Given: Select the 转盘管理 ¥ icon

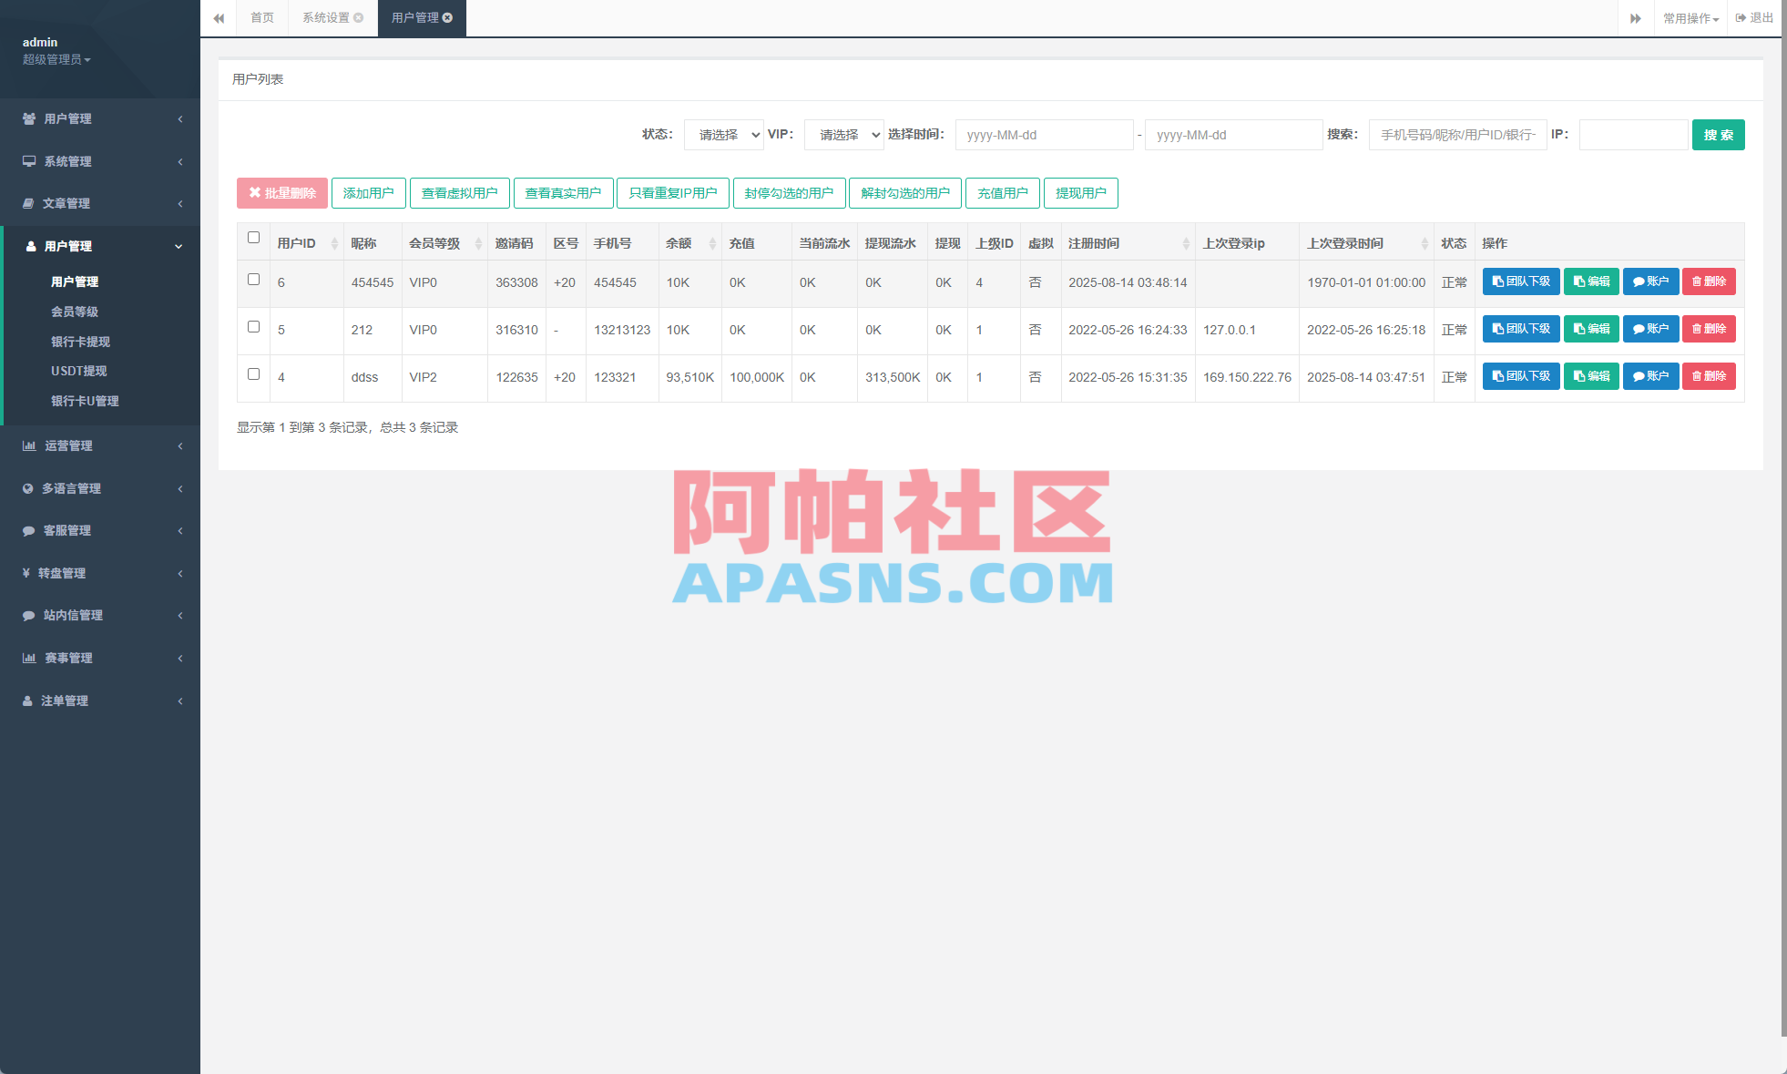Looking at the screenshot, I should pos(26,573).
